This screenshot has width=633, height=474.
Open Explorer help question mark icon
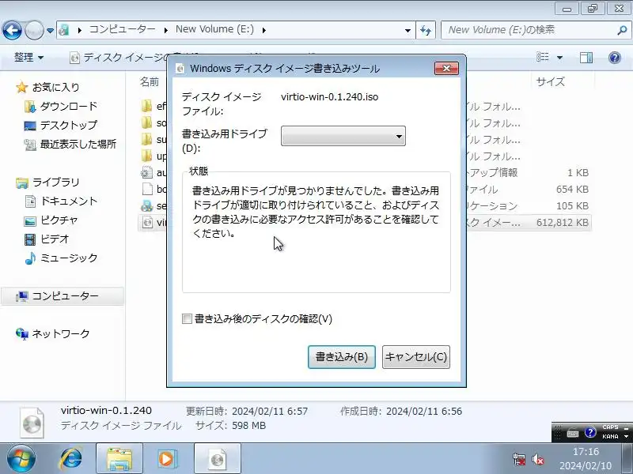(615, 58)
